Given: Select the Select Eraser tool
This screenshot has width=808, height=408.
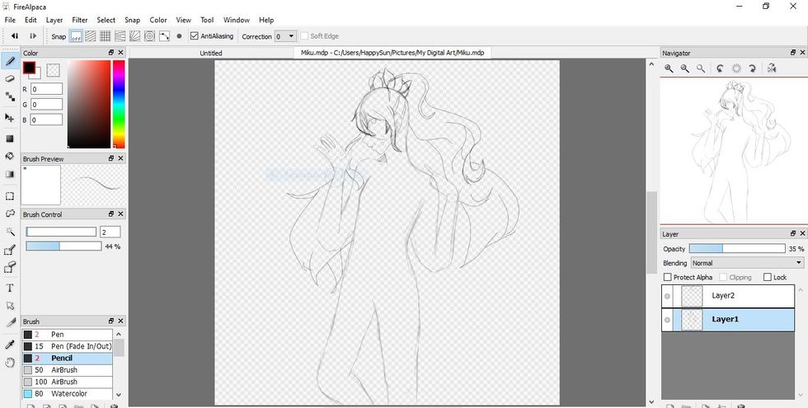Looking at the screenshot, I should coord(10,267).
